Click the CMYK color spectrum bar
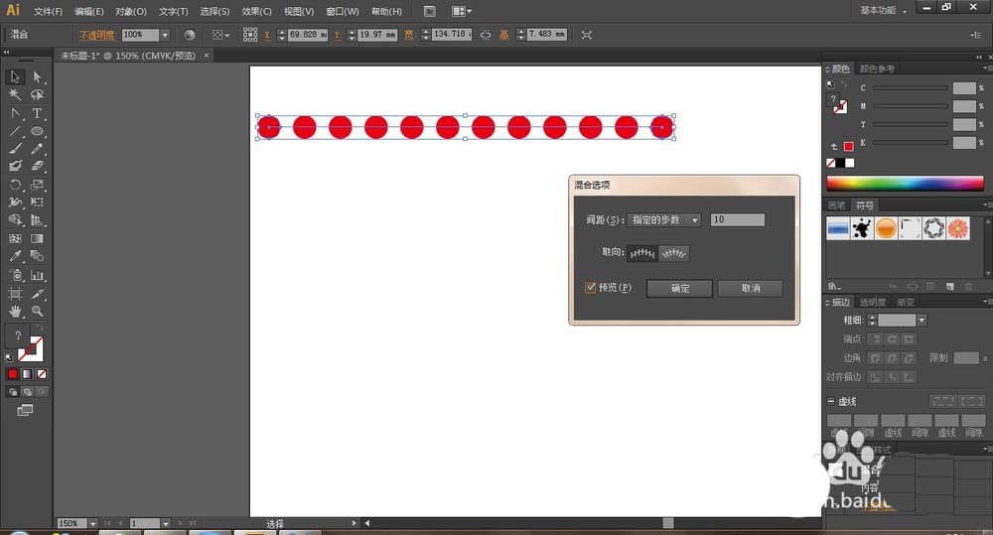The image size is (993, 535). click(905, 184)
